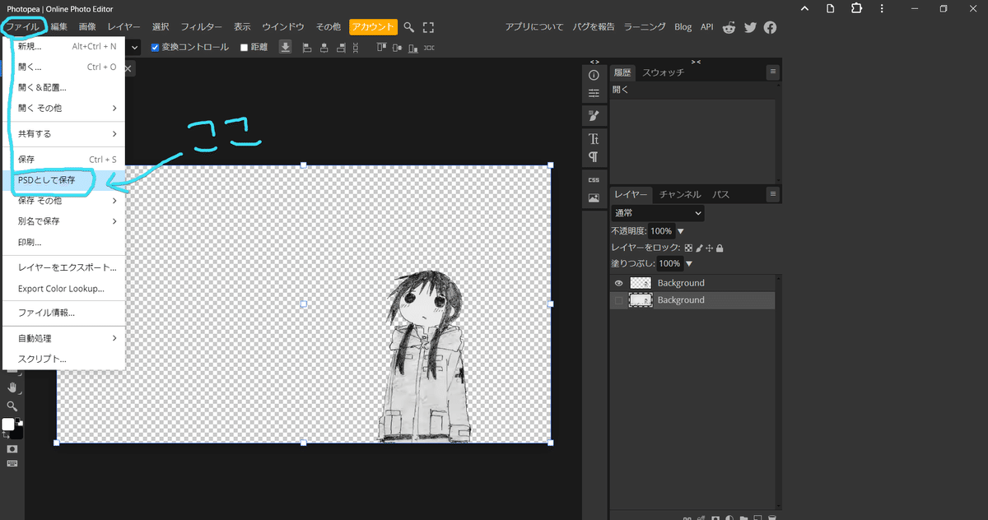The height and width of the screenshot is (520, 988).
Task: Show the hidden second Background layer
Action: [x=619, y=300]
